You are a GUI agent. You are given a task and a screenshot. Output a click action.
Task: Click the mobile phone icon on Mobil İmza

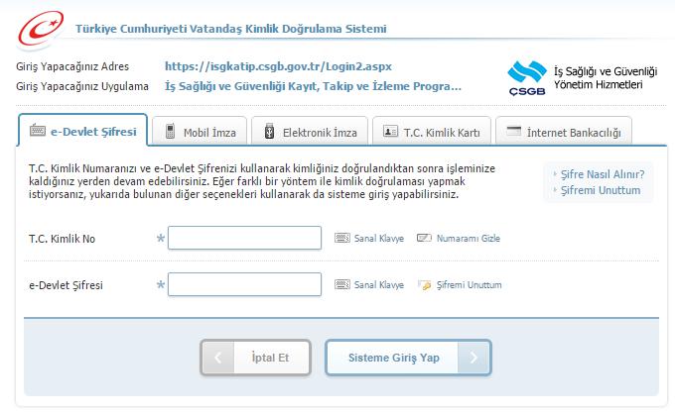point(172,131)
